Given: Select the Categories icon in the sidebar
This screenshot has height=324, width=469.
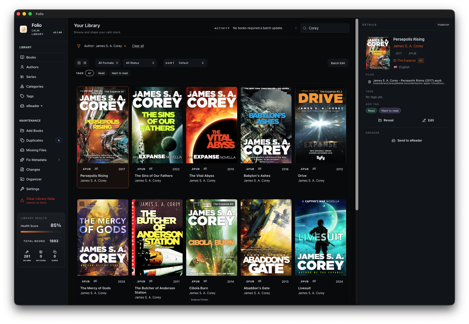Looking at the screenshot, I should click(23, 86).
